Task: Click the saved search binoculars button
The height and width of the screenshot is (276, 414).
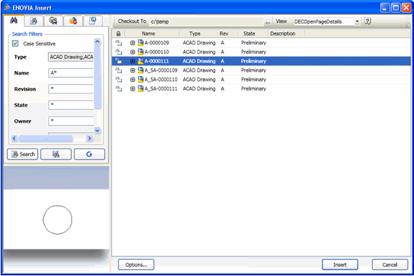Action: (x=56, y=154)
